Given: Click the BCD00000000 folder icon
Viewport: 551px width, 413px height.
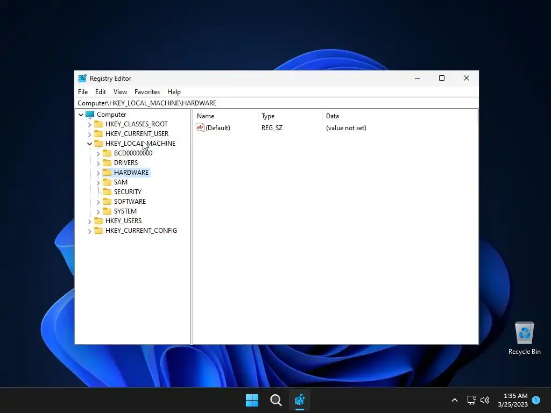Looking at the screenshot, I should pyautogui.click(x=107, y=153).
